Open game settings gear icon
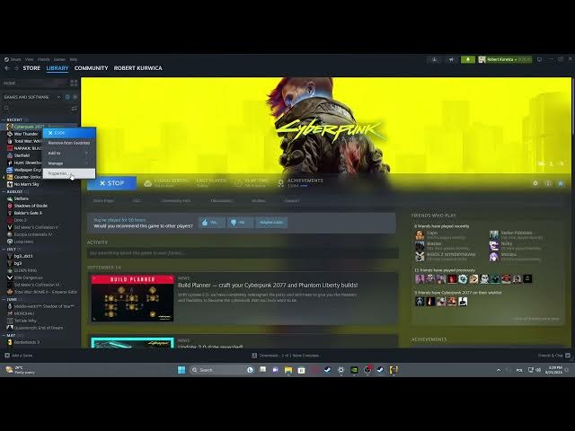 (536, 183)
